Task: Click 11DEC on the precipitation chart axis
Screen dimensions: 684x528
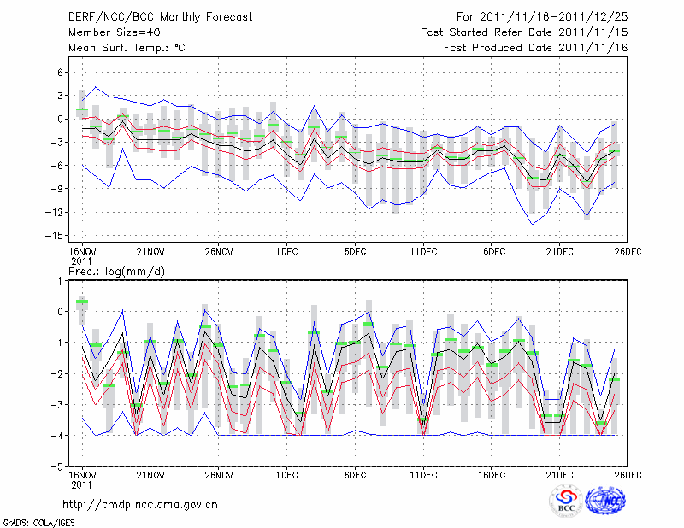Action: click(x=423, y=474)
